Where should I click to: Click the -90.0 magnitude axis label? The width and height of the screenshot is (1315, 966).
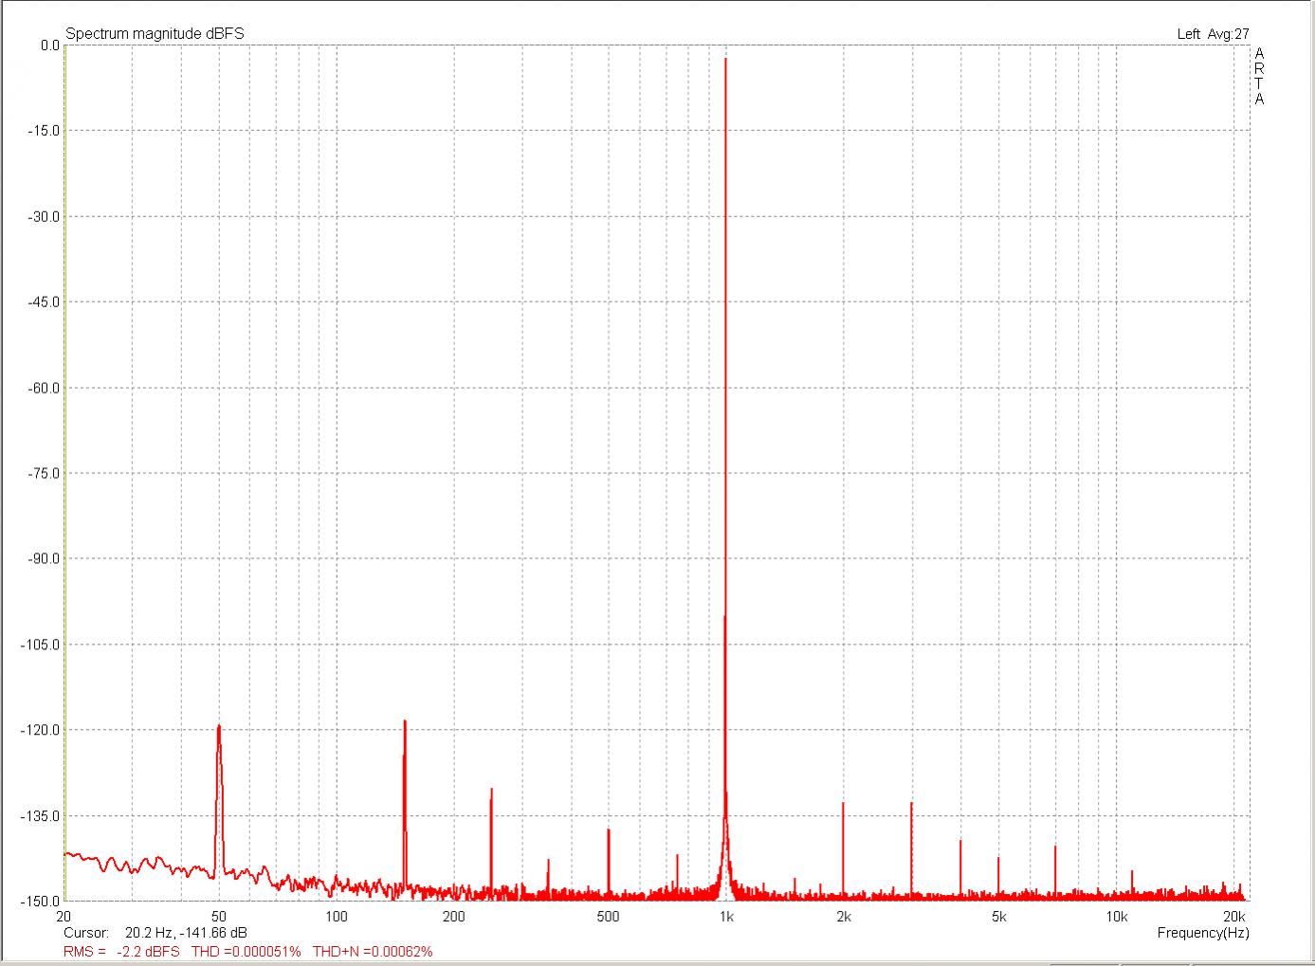pos(45,558)
